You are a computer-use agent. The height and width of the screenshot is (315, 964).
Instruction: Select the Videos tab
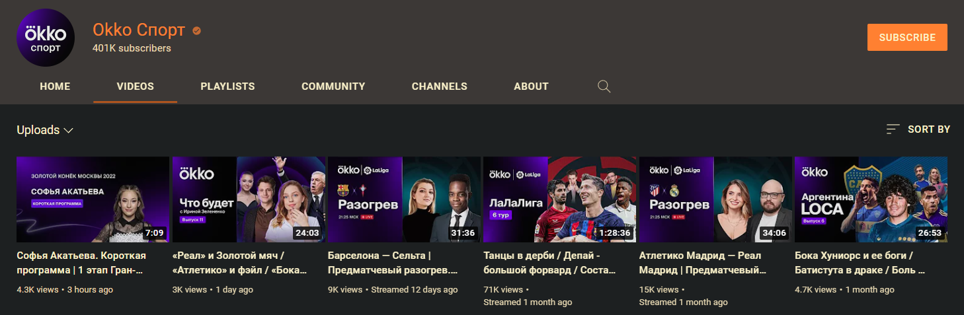pyautogui.click(x=135, y=87)
